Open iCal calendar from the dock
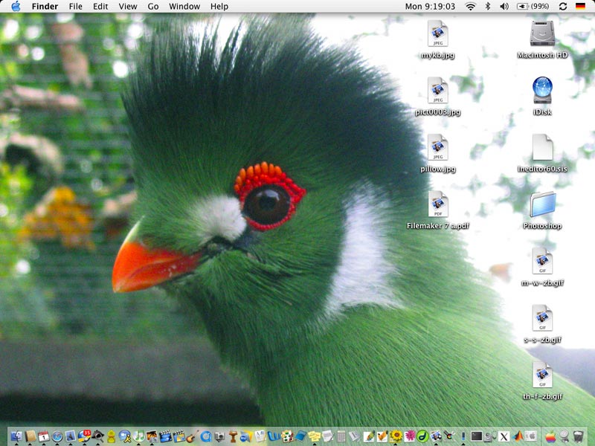 point(43,436)
